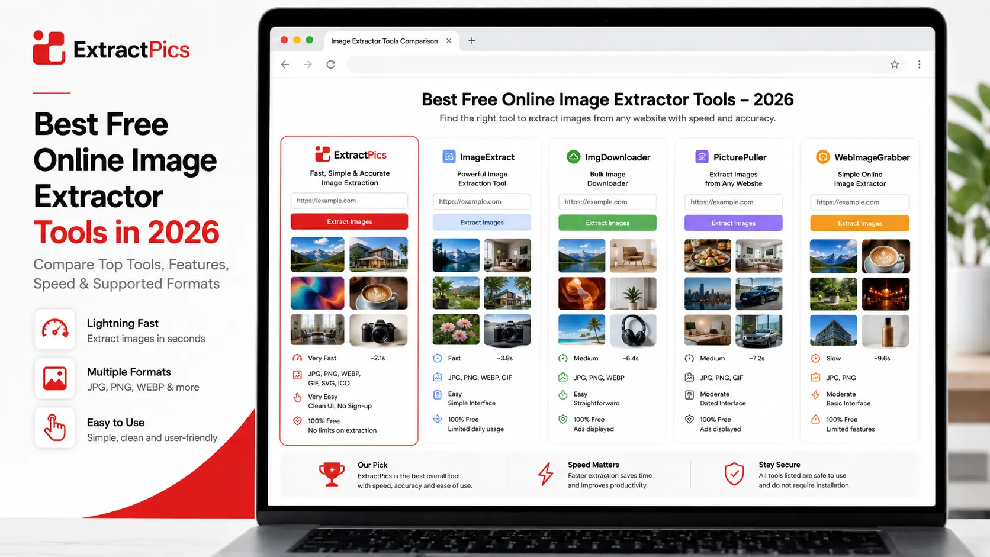Image resolution: width=990 pixels, height=557 pixels.
Task: Click the "Ads displayed" text under ImgDownloader
Action: click(x=594, y=429)
